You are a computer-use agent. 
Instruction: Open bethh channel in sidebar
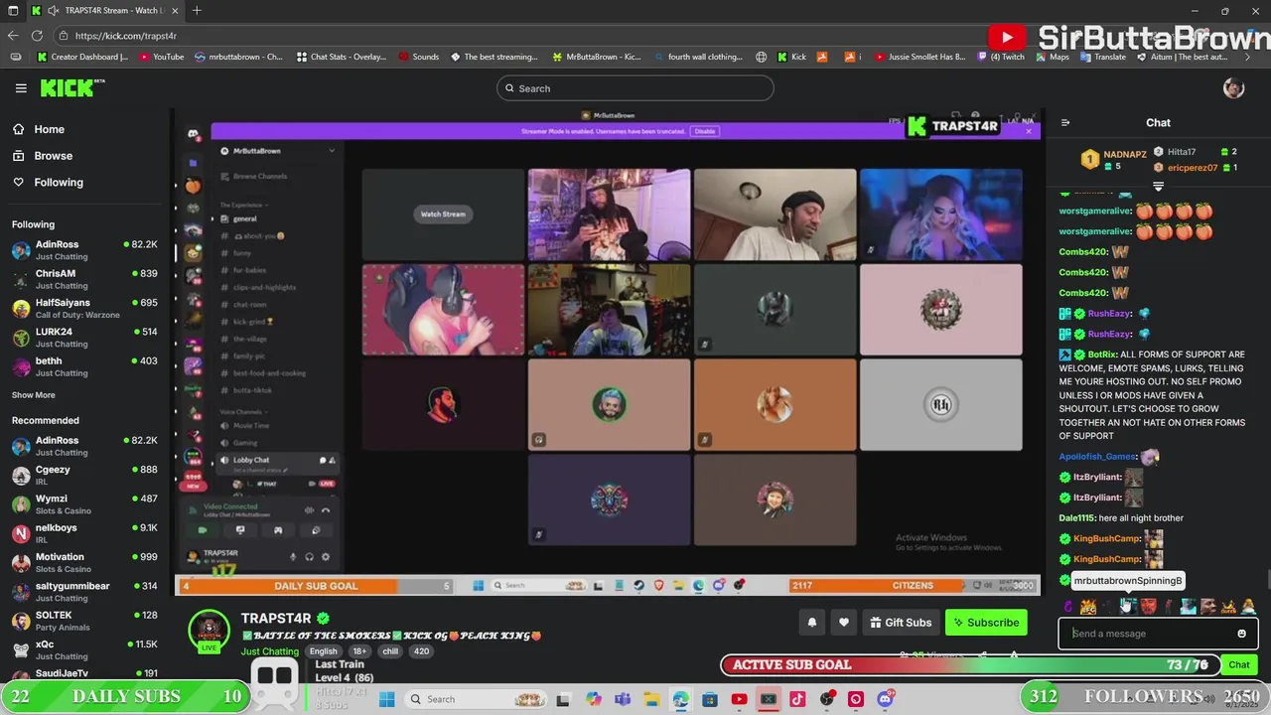coord(84,366)
